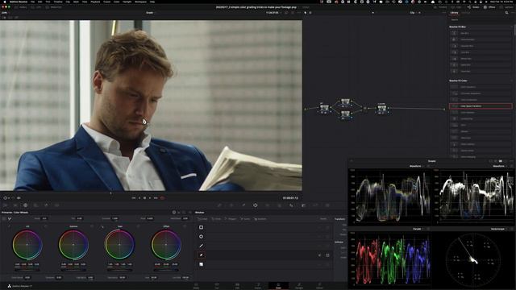Add a Polygon window button
Viewport: 516px width, 290px height.
(x=231, y=218)
